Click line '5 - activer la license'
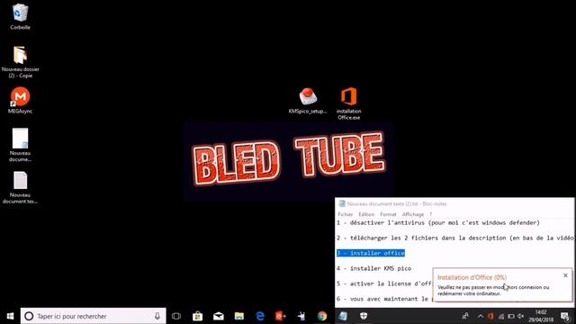The image size is (576, 324). pos(384,283)
